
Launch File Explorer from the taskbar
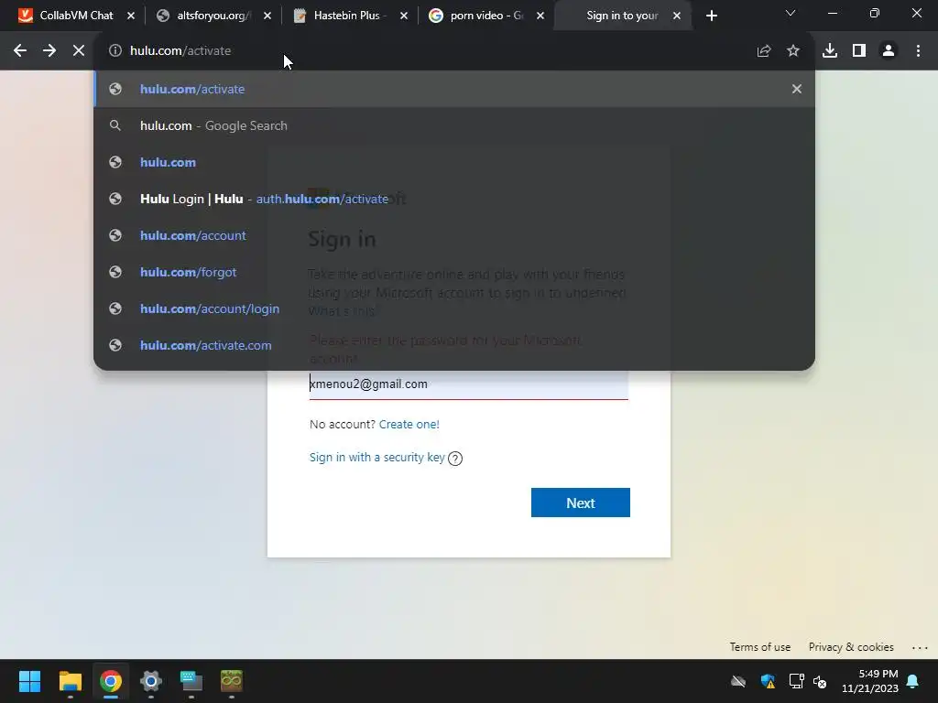(x=70, y=681)
